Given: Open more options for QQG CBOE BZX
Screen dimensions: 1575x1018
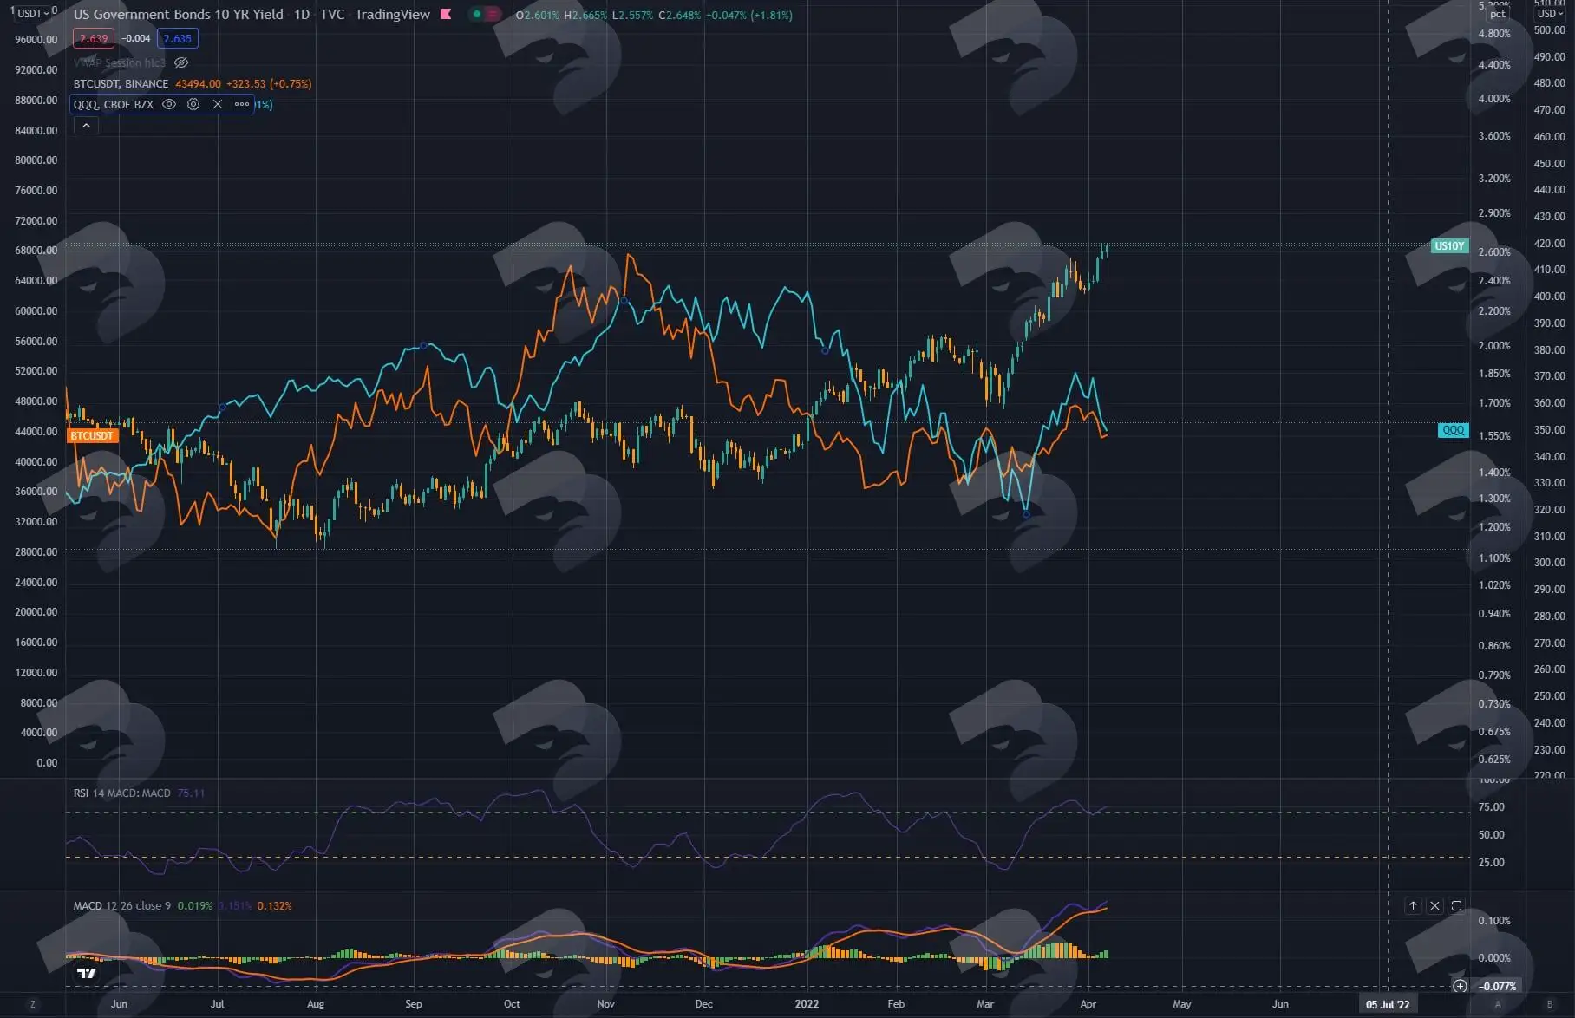Looking at the screenshot, I should pyautogui.click(x=242, y=104).
